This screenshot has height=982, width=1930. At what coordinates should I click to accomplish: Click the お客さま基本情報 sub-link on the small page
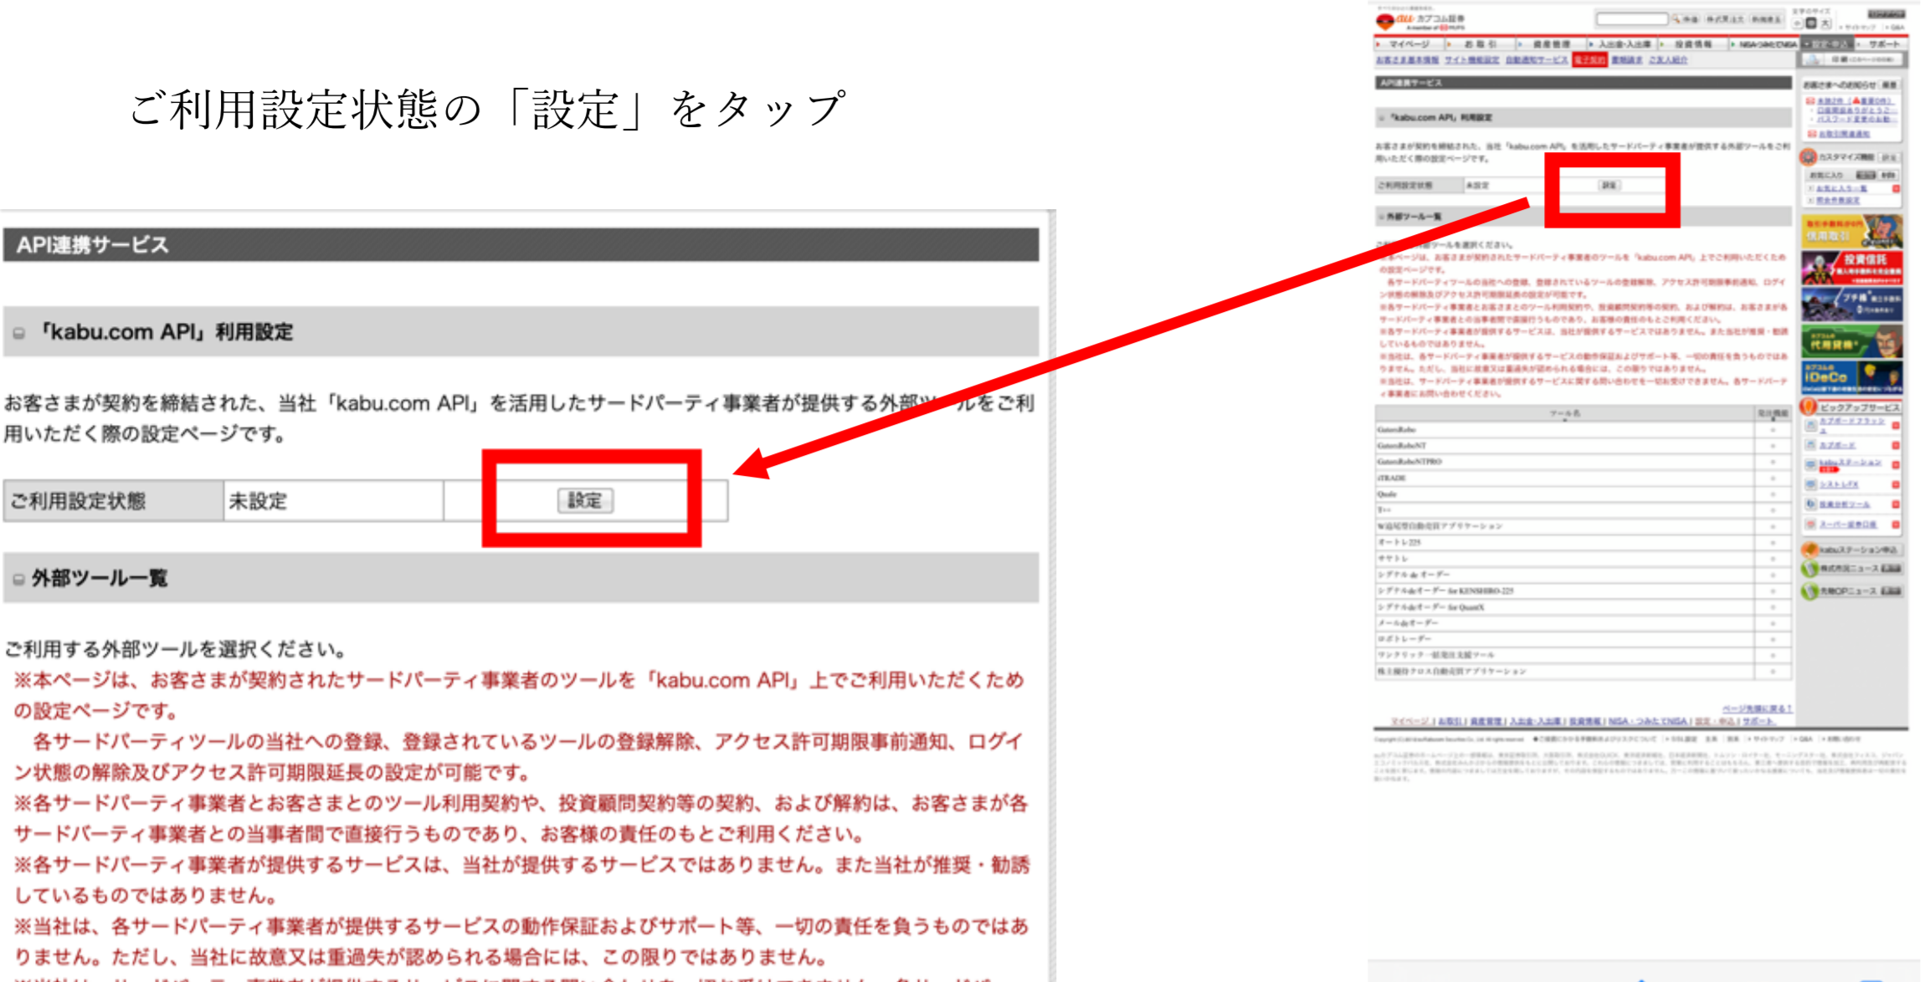(1408, 60)
